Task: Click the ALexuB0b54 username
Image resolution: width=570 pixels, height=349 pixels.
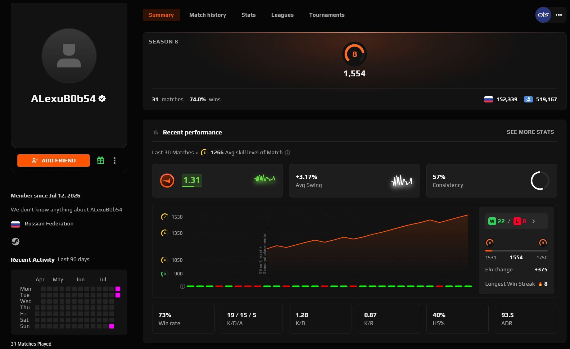Action: coord(63,98)
